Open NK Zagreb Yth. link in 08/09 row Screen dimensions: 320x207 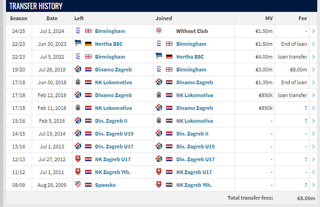point(194,185)
